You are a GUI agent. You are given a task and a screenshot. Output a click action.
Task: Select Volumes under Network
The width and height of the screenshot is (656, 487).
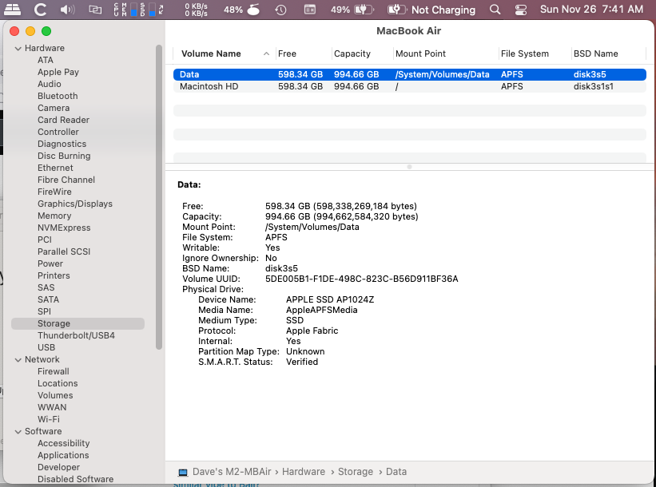55,395
